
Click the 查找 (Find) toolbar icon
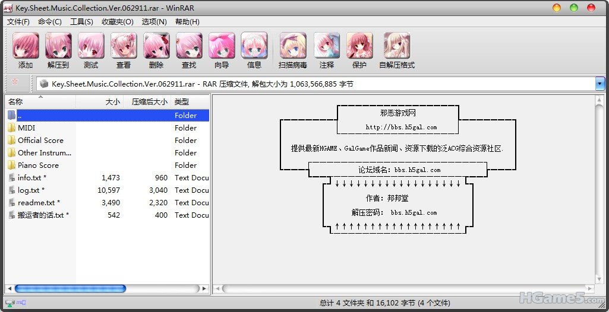[189, 46]
